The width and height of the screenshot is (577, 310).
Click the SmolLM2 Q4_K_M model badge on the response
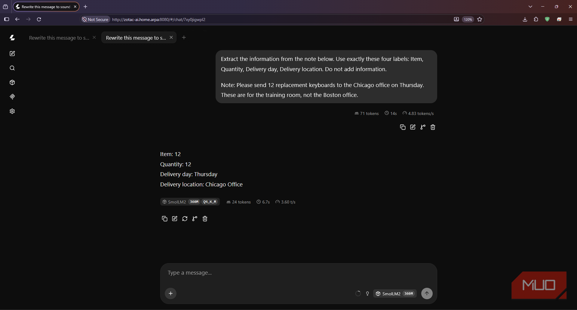point(190,202)
